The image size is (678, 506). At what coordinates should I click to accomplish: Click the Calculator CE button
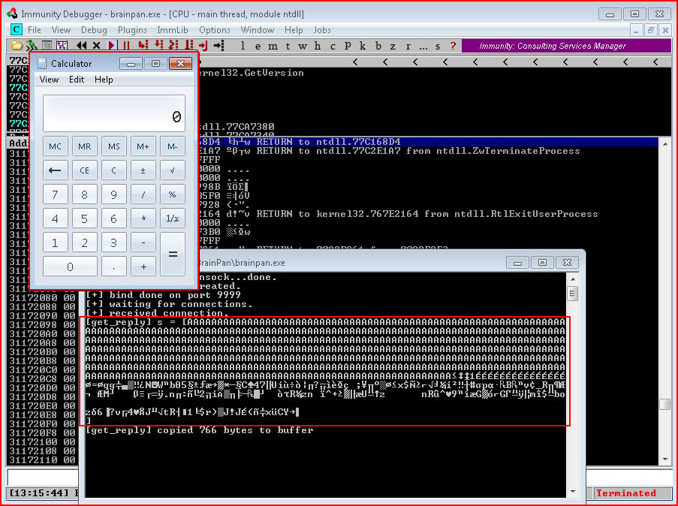click(x=84, y=170)
